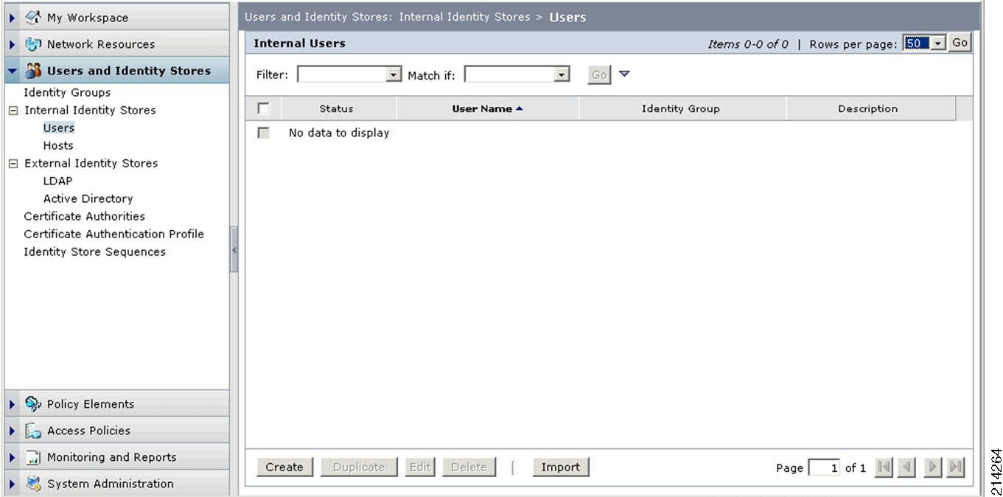Open System Administration menu section
This screenshot has width=1003, height=497.
(x=117, y=484)
